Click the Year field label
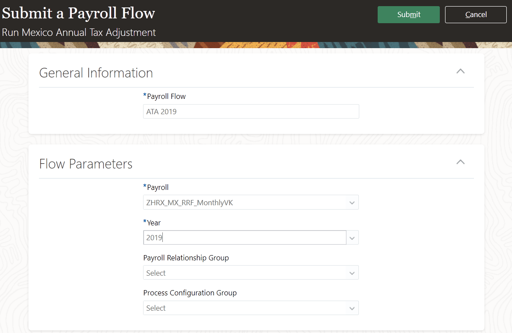 tap(154, 223)
